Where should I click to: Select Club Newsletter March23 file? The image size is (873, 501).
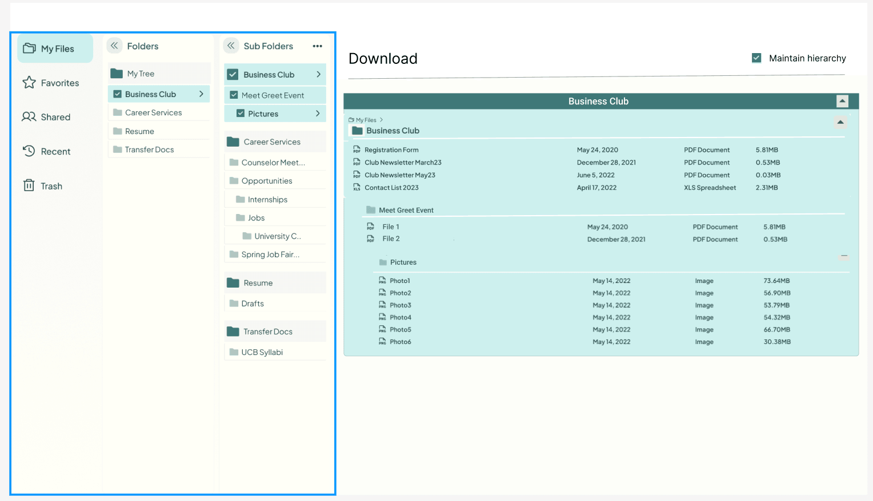(403, 163)
